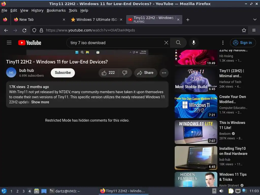Viewport: 260px width, 195px height.
Task: Open Hidden Features video thumbnail
Action: click(x=196, y=179)
